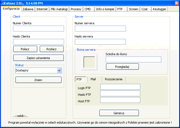Viewport: 180px width, 128px height.
Task: Open the Zabawa tab
Action: point(28,9)
